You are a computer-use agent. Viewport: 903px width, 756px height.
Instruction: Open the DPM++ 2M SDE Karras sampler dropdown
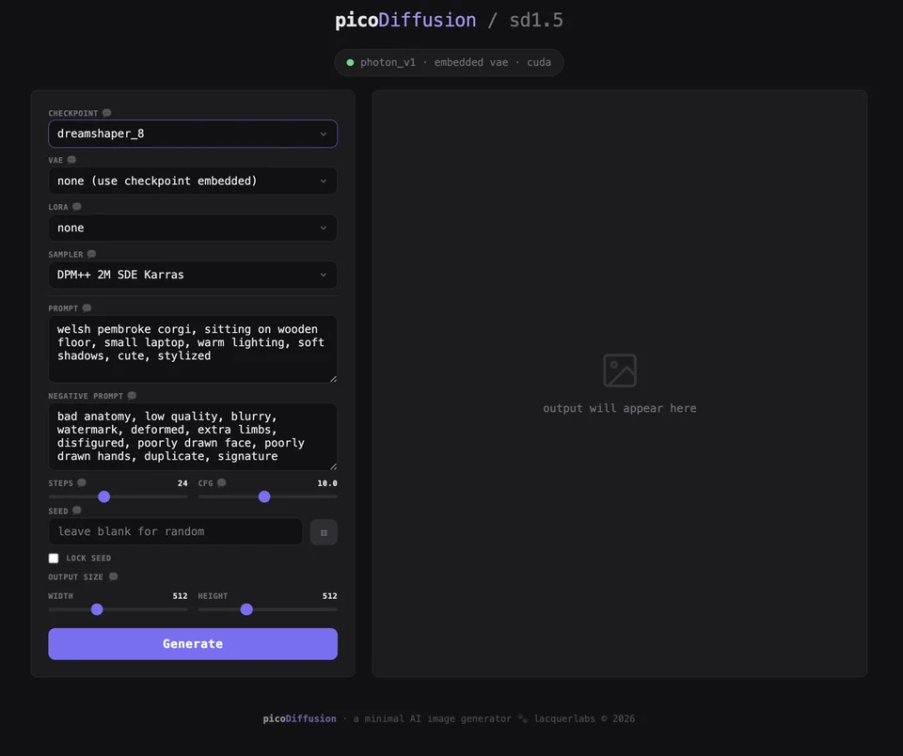192,275
